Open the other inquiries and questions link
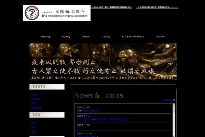The width and height of the screenshot is (205, 137). click(157, 7)
